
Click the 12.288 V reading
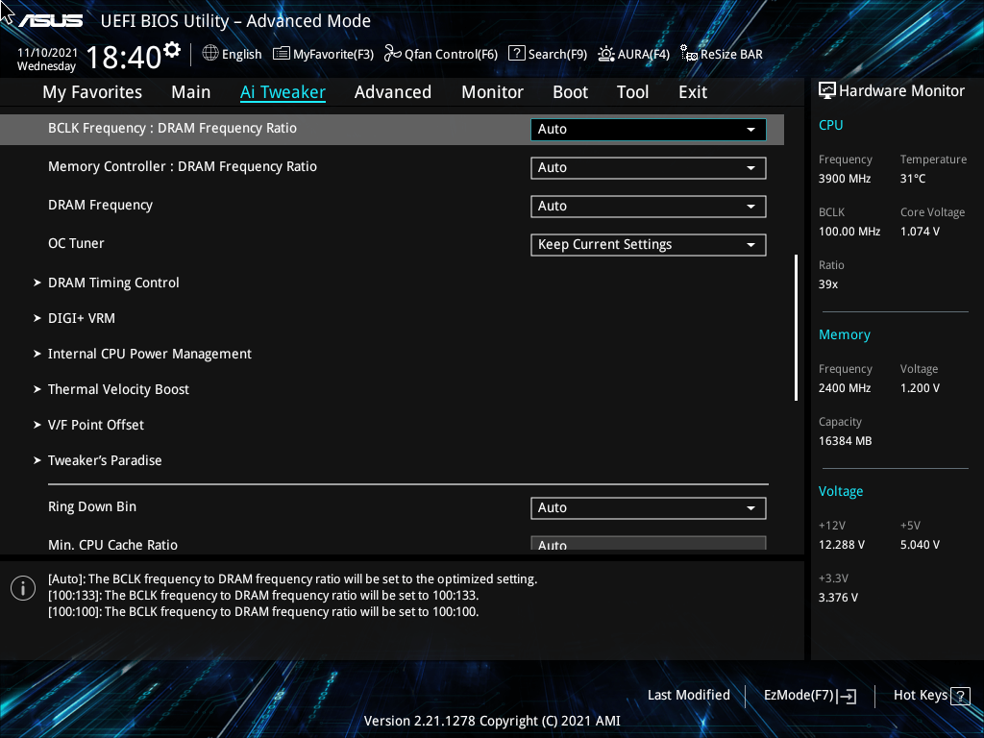[x=841, y=545]
